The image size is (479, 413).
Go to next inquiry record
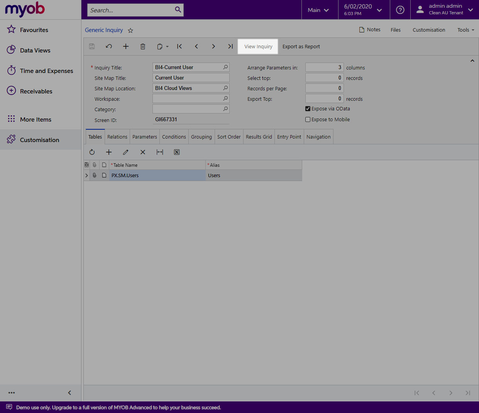click(213, 46)
